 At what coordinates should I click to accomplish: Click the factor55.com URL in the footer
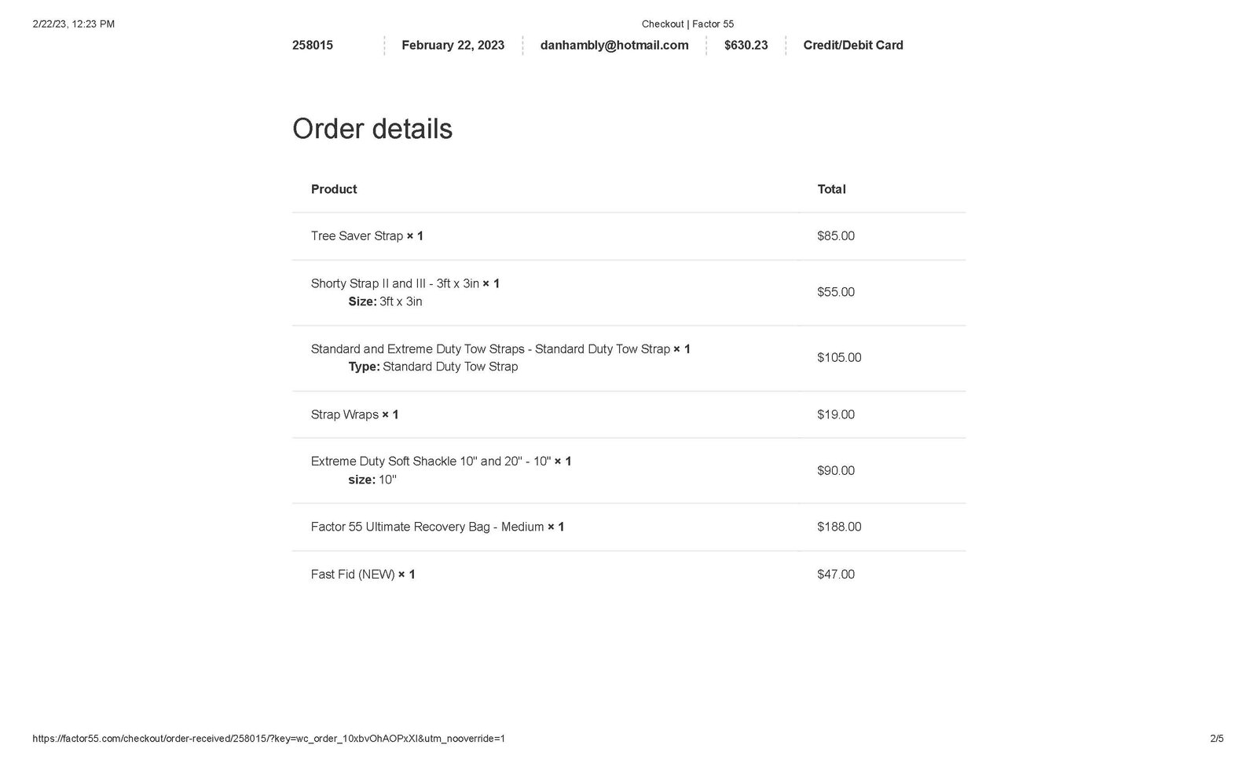(269, 739)
